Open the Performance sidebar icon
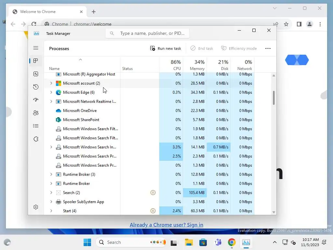 pyautogui.click(x=36, y=74)
